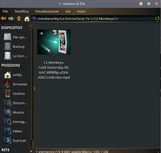The image size is (161, 153).
Task: Click the DISPOSITIVI section header
Action: pyautogui.click(x=12, y=28)
